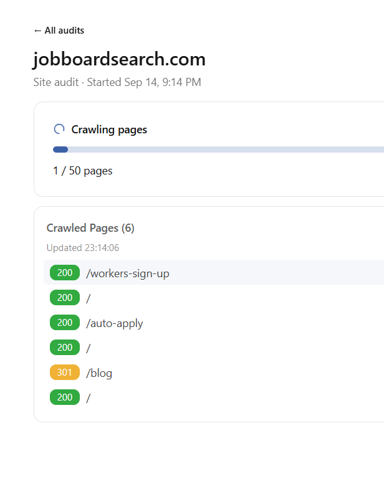The width and height of the screenshot is (384, 494).
Task: Click the left arrow before All audits
Action: pos(37,31)
